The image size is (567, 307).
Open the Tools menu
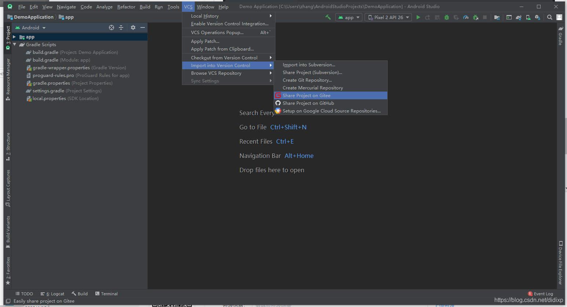(x=173, y=7)
